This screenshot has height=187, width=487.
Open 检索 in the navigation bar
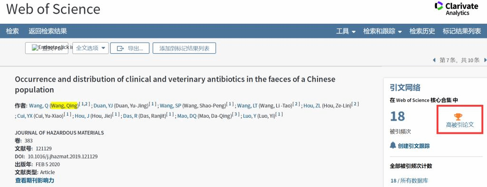click(x=12, y=31)
